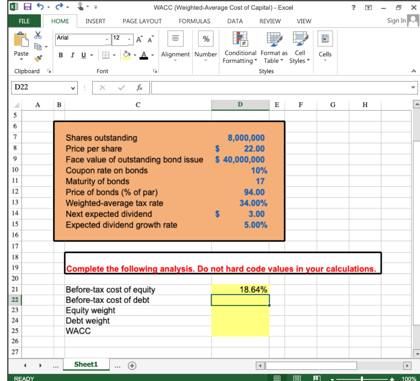420x381 pixels.
Task: Switch to the REVIEW tab
Action: (270, 21)
